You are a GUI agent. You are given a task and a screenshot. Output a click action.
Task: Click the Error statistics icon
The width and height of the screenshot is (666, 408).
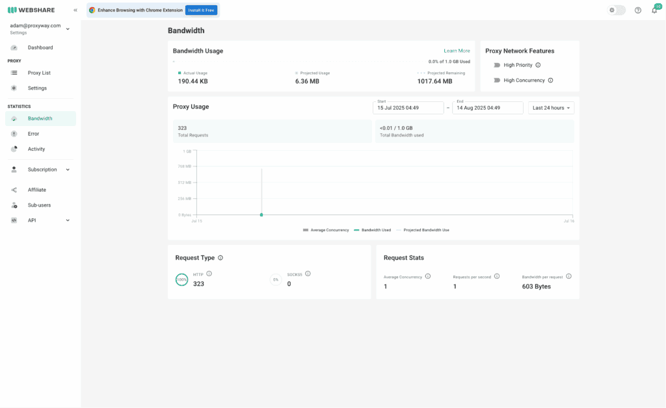coord(14,134)
